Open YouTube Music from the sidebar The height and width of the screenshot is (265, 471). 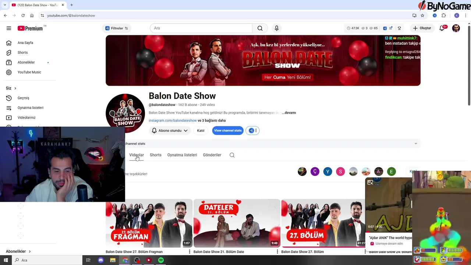(29, 72)
